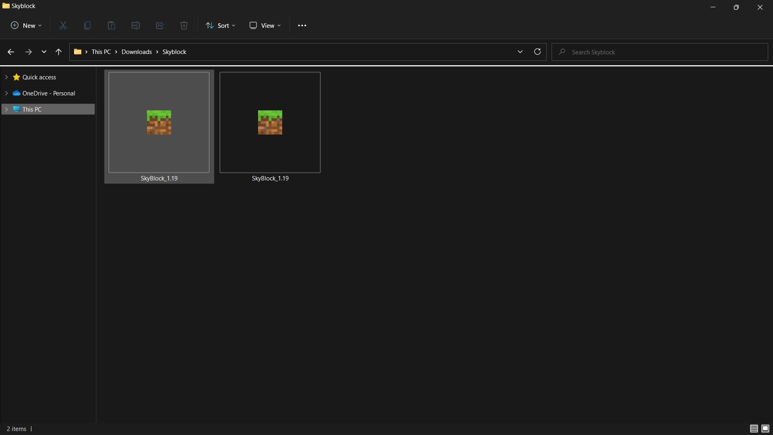
Task: Open the New item menu
Action: point(26,25)
